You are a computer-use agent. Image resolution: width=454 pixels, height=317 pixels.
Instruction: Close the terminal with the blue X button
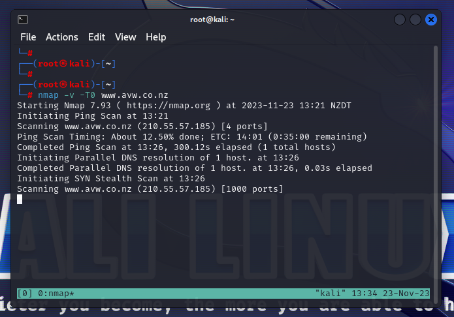[x=430, y=20]
